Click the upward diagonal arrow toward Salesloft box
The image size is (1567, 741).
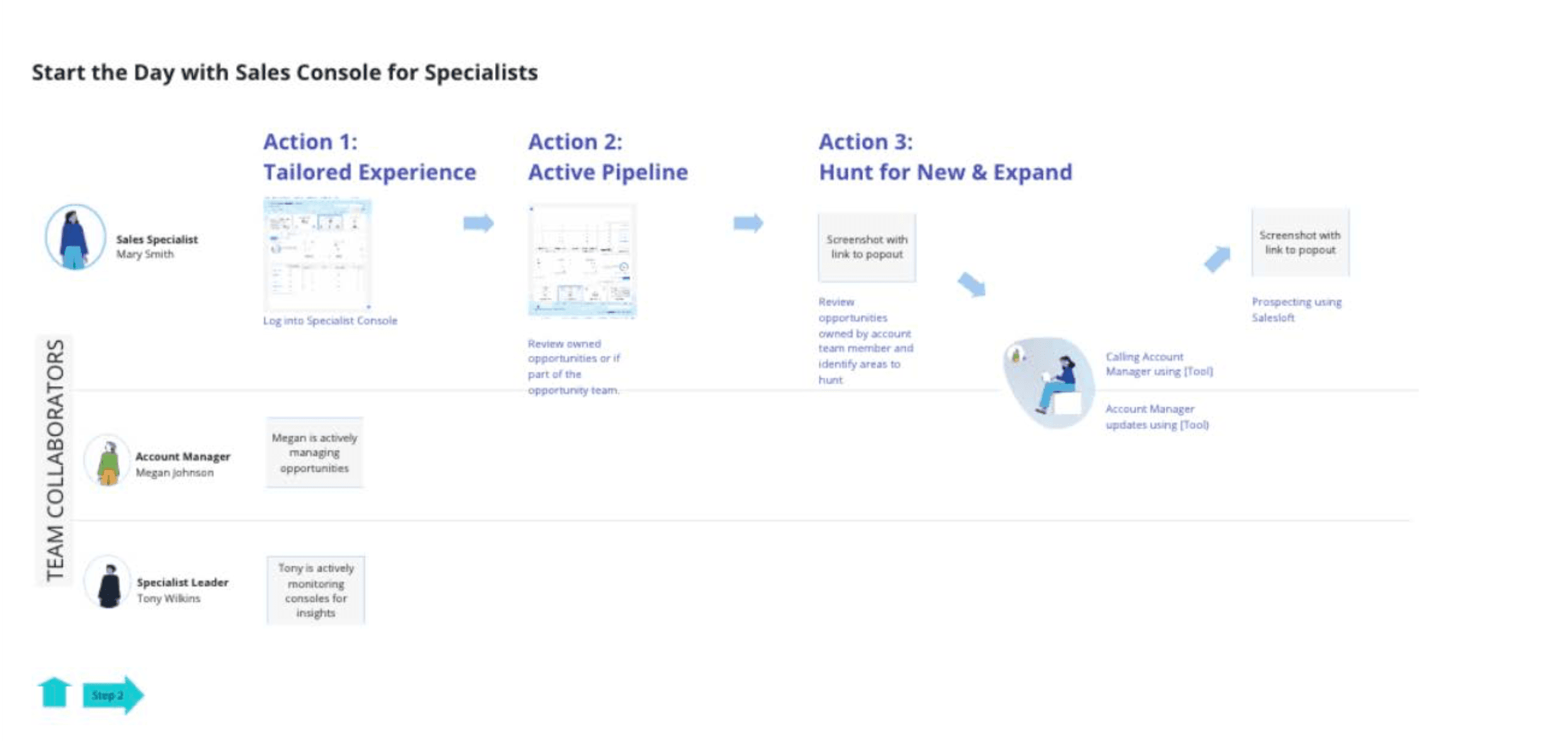point(1217,259)
